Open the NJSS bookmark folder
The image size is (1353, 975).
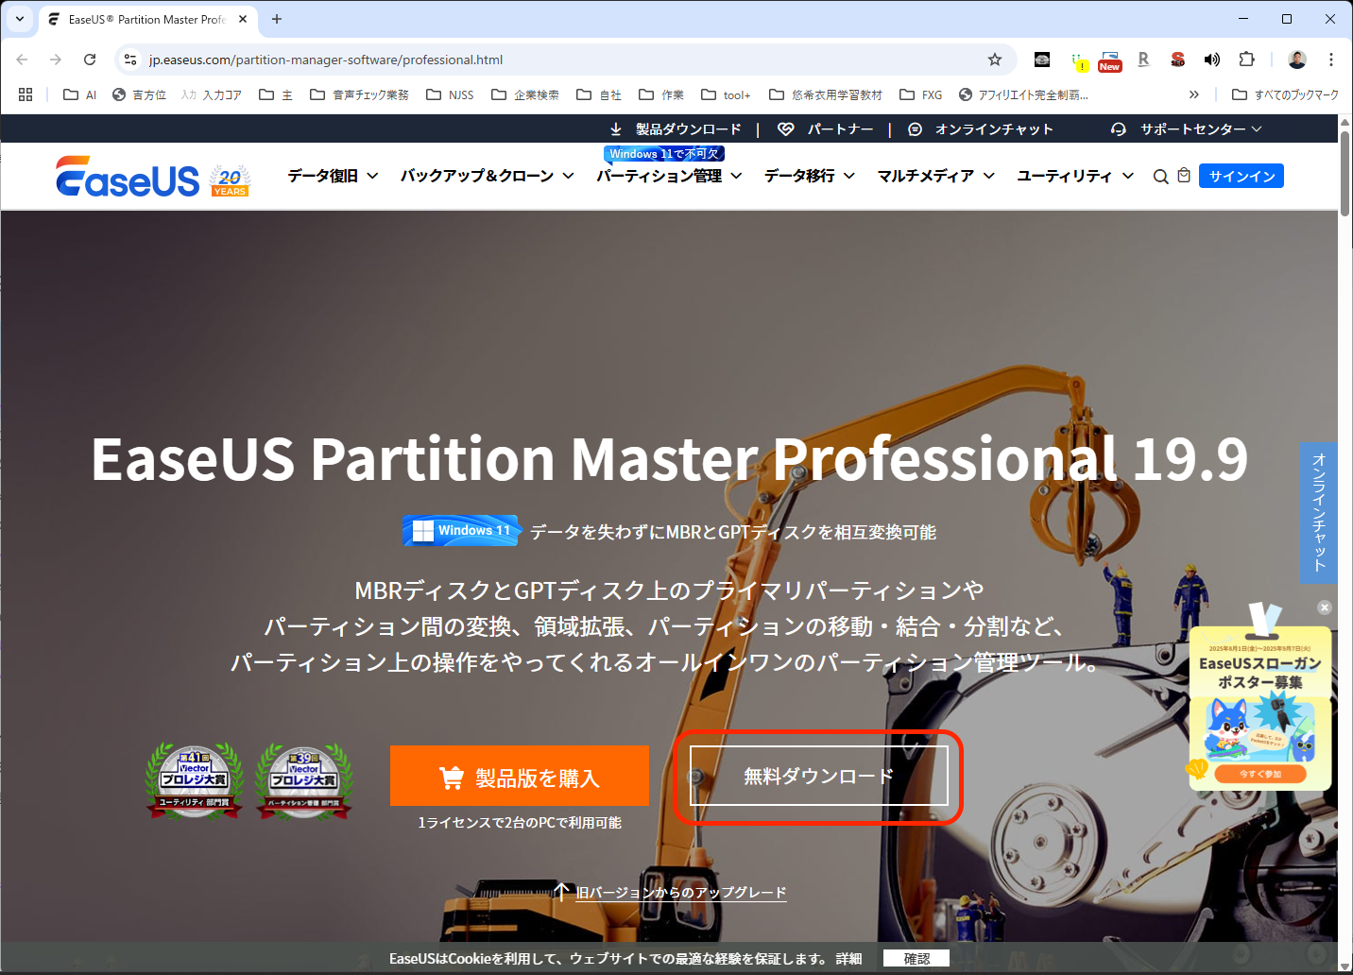tap(451, 94)
